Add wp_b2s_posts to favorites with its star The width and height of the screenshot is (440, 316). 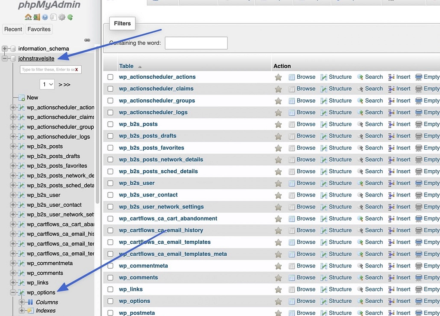point(278,124)
